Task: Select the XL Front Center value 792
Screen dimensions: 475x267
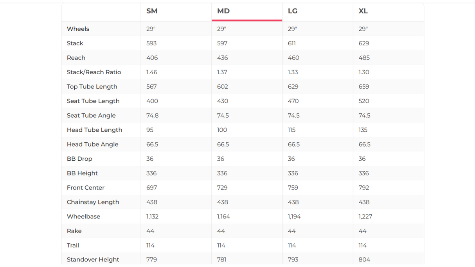Action: point(364,188)
